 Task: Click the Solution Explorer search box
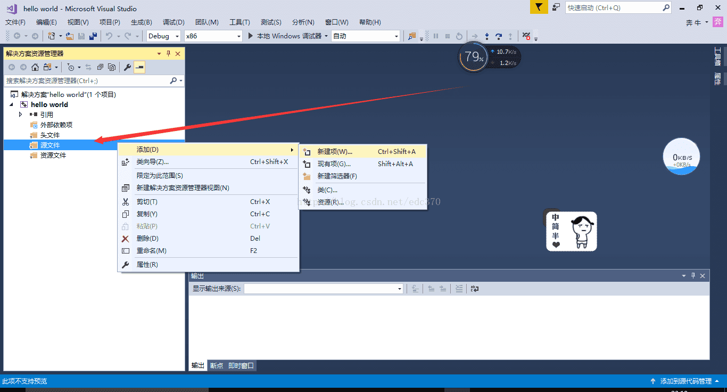88,81
